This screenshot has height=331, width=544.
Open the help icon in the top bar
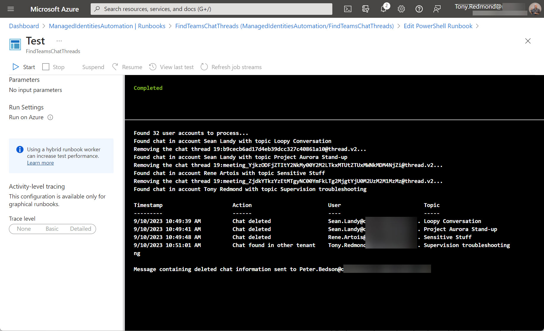pos(419,9)
